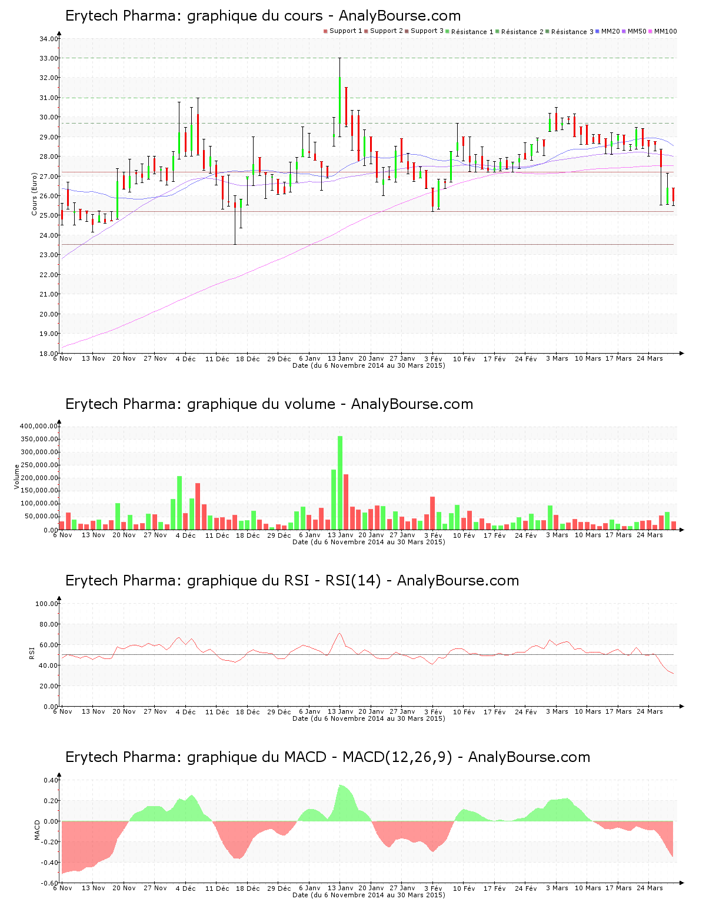Click the 'graphique du cours' chart title
This screenshot has width=706, height=912.
[x=263, y=16]
